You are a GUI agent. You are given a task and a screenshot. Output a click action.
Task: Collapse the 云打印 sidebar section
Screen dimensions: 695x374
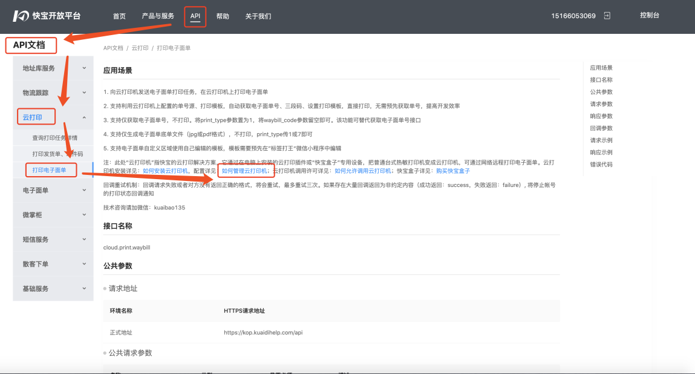[x=84, y=117]
